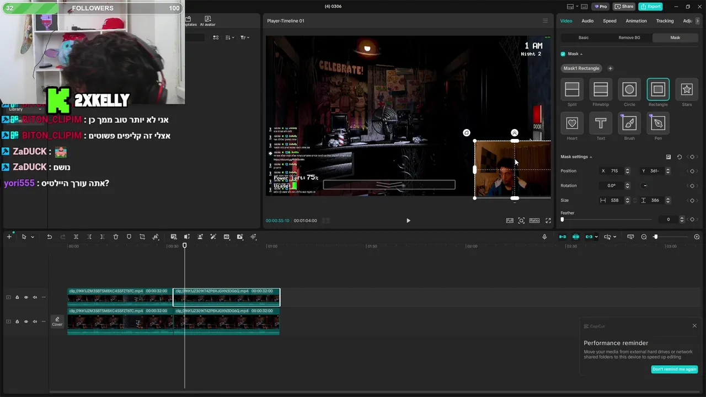
Task: Hide the upper video track
Action: 26,298
